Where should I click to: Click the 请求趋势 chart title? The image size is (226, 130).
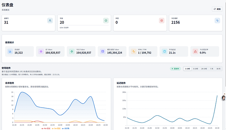[9, 83]
